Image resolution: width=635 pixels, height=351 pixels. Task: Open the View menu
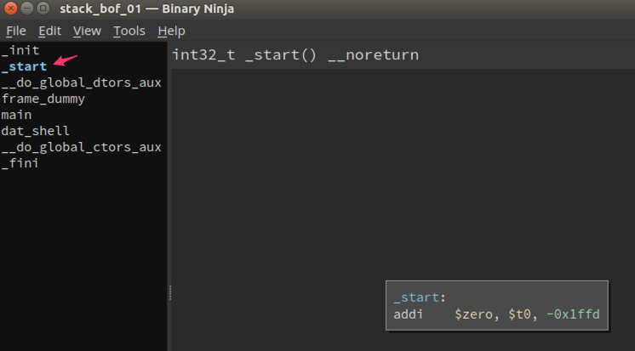[87, 31]
